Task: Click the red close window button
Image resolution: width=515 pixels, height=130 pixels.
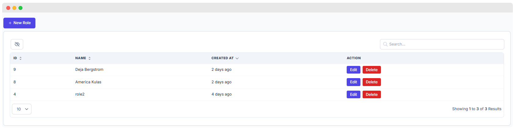Action: (x=8, y=8)
